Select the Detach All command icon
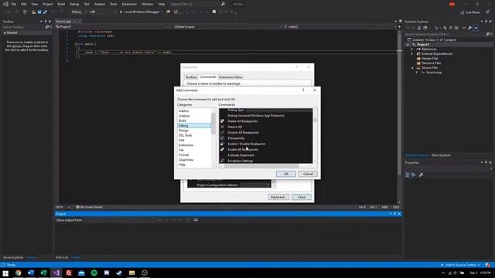The height and width of the screenshot is (278, 495). [x=222, y=127]
